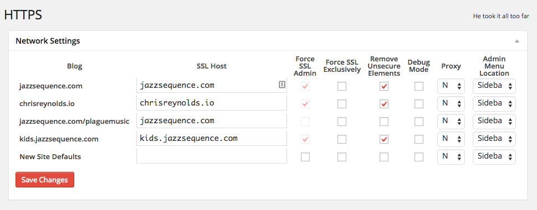Click the SSL Host field for chrisreynolds.io

point(212,103)
